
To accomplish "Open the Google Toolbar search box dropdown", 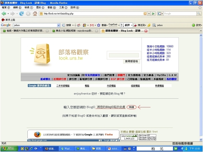I will pyautogui.click(x=59, y=25).
